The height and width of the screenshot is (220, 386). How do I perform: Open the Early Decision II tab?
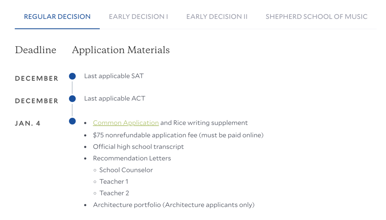pos(217,17)
